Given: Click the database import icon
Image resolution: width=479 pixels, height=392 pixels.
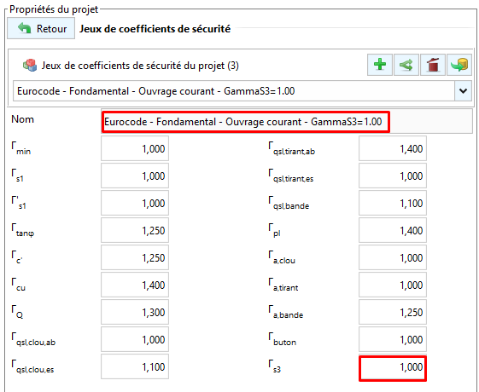Looking at the screenshot, I should coord(459,65).
